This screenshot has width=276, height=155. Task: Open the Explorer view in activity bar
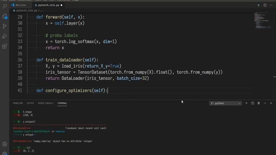pyautogui.click(x=5, y=16)
